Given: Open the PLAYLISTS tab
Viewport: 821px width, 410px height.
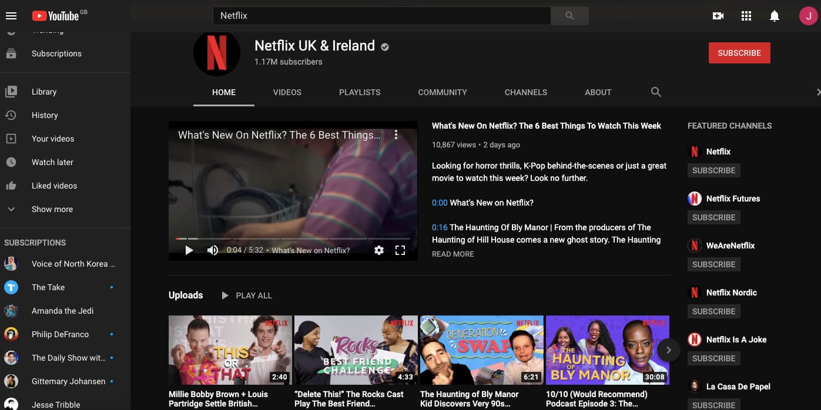Looking at the screenshot, I should (360, 92).
